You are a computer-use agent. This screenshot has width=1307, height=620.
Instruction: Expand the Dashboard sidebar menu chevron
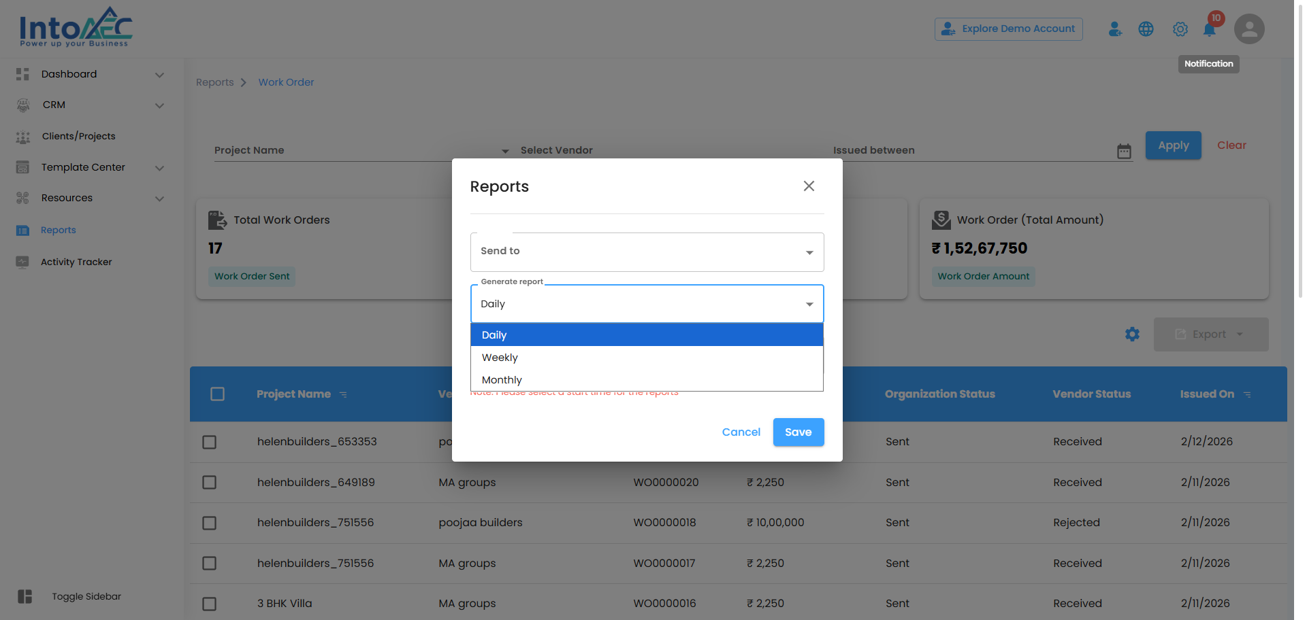[x=159, y=75]
